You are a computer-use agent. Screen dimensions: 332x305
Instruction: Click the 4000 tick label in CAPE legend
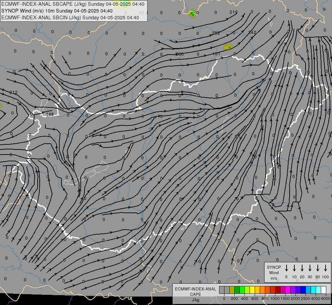(x=316, y=299)
